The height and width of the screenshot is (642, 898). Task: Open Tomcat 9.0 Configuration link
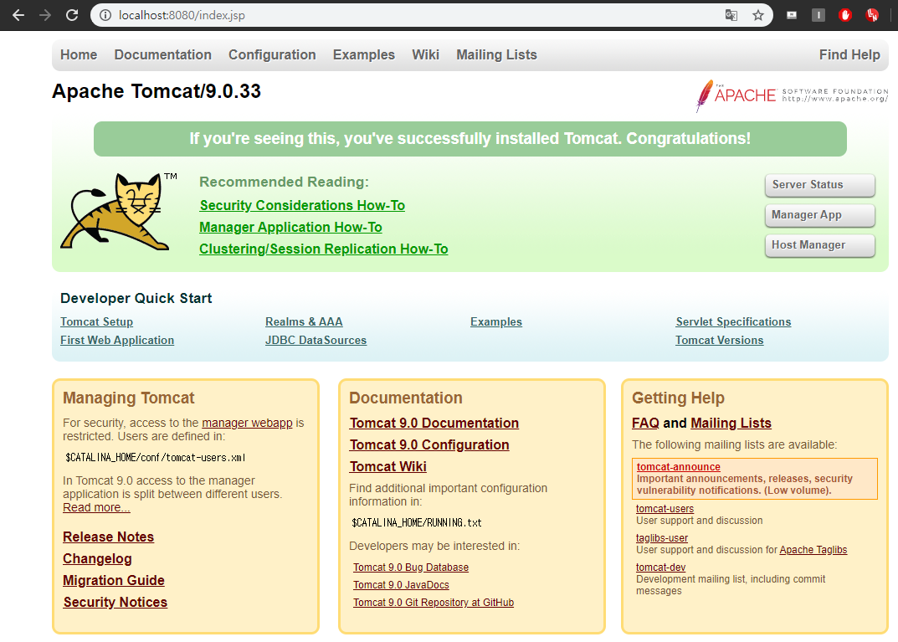pos(429,445)
